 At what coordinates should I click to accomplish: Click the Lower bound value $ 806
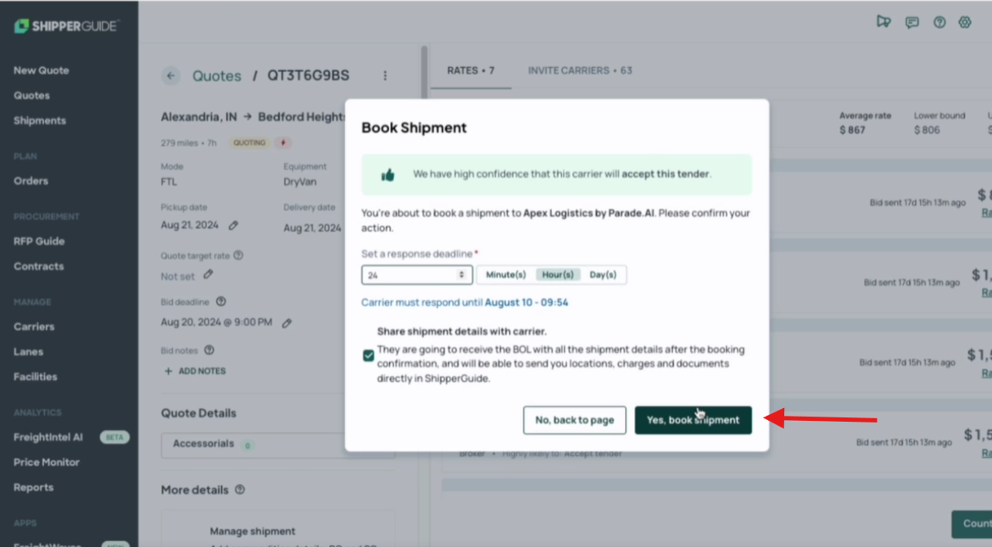coord(927,130)
